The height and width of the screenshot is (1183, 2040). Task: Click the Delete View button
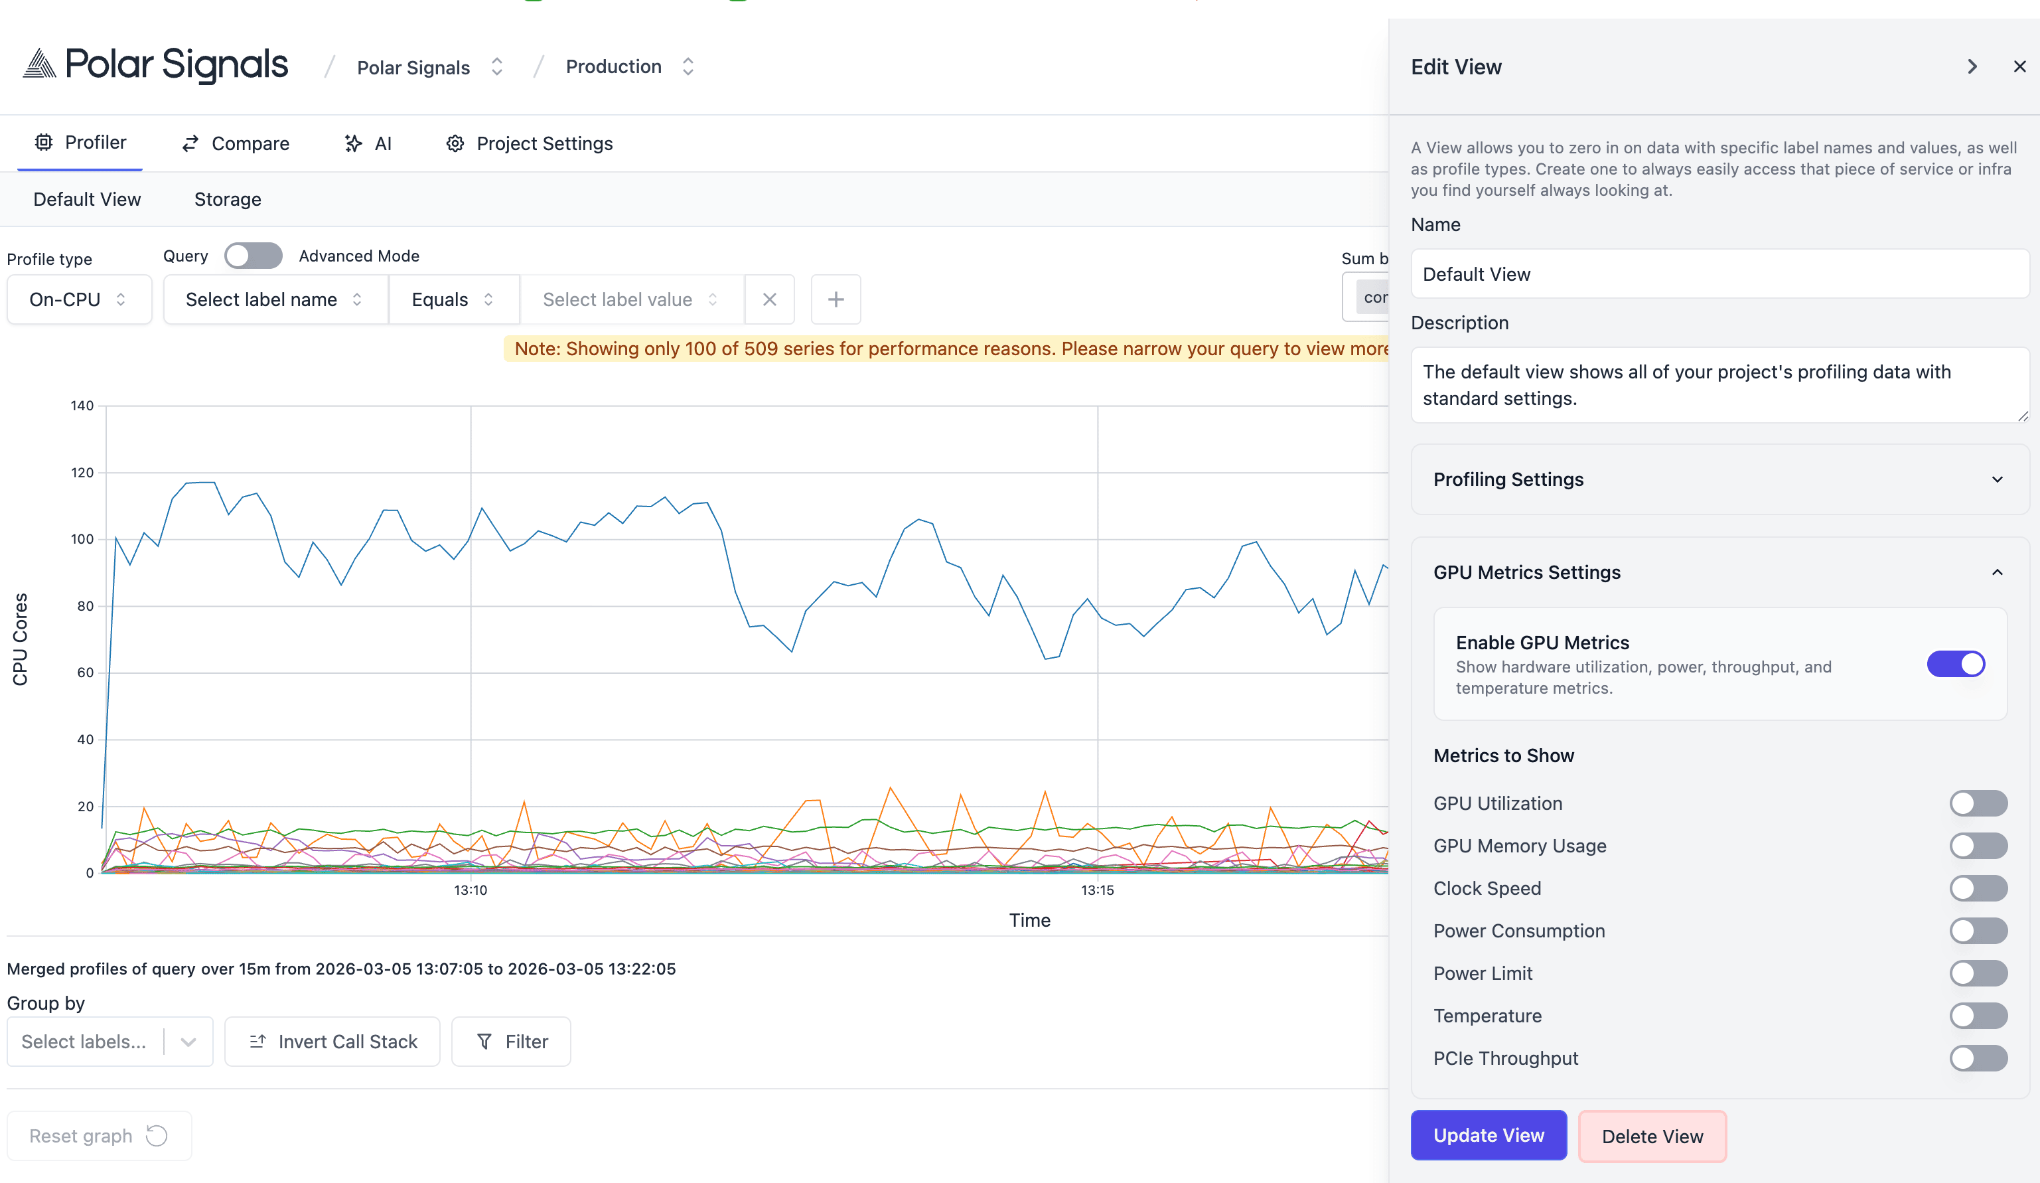tap(1652, 1136)
